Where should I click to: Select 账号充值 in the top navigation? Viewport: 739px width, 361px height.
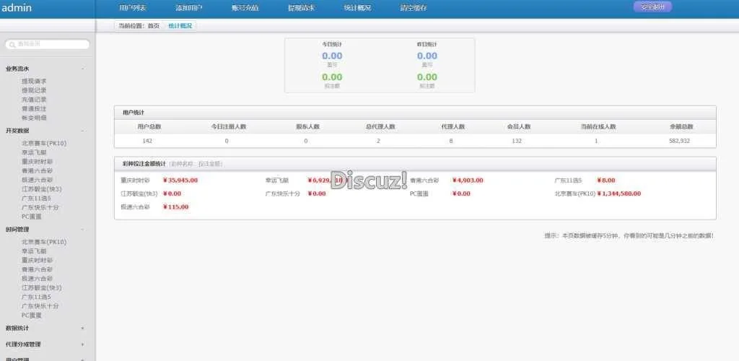(x=245, y=8)
